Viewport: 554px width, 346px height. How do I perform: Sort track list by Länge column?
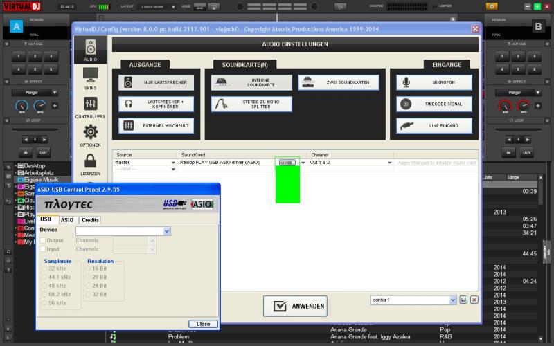click(513, 177)
